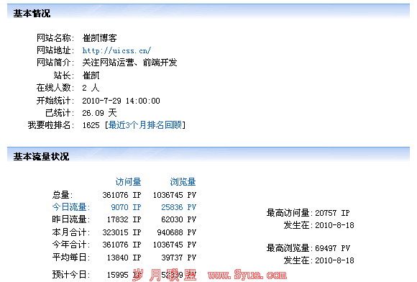Click the 最高访问量 20757 IP record
417x282 pixels.
point(308,213)
